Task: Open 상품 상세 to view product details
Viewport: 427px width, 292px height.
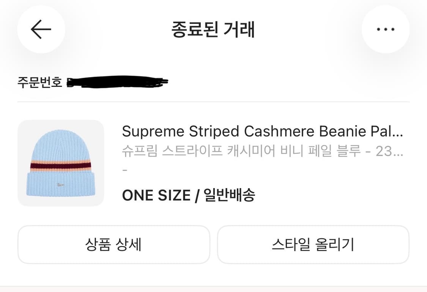Action: [x=113, y=245]
